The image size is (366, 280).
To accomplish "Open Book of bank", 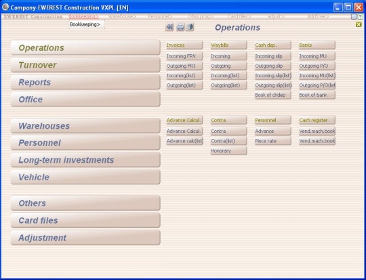I will [x=317, y=95].
